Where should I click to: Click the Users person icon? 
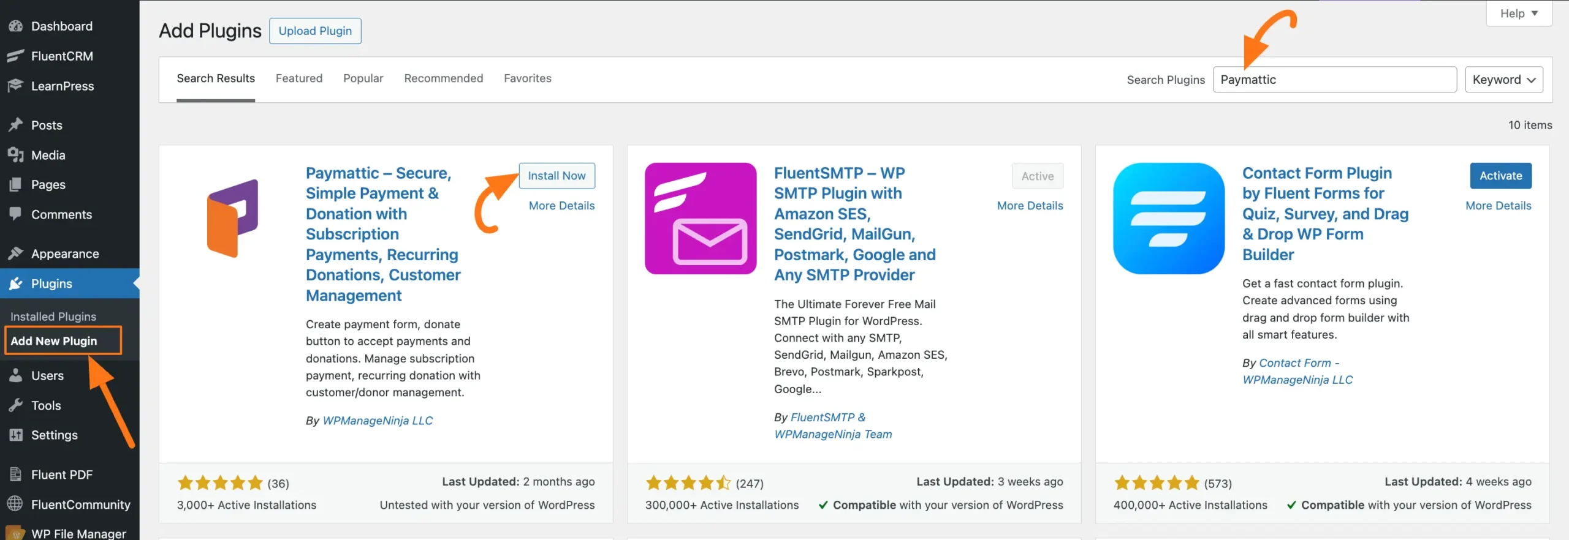(15, 375)
